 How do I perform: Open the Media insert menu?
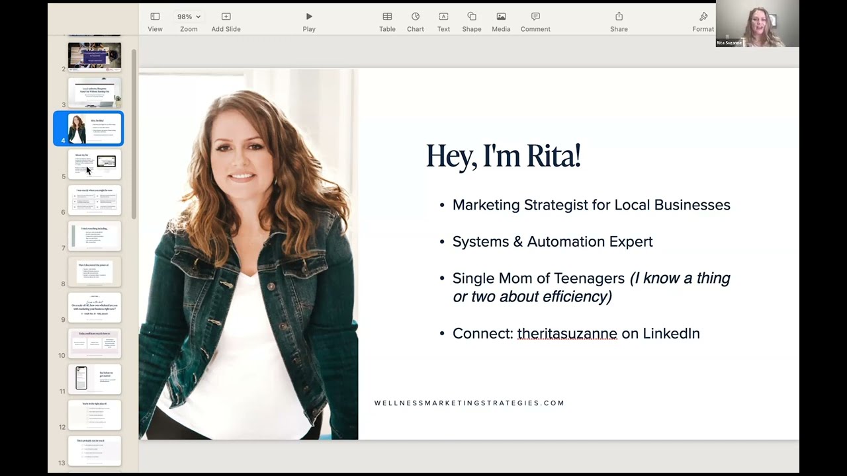point(501,22)
